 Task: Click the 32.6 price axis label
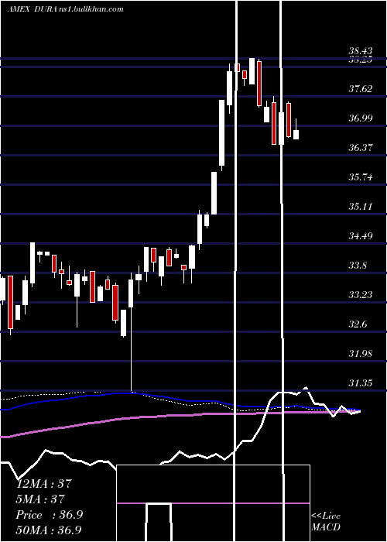(x=358, y=324)
